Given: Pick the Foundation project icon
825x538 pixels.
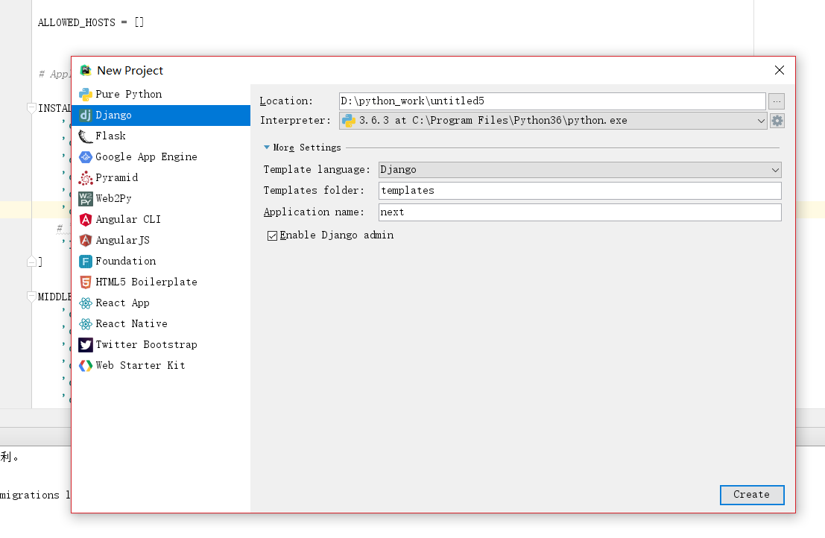Looking at the screenshot, I should tap(85, 262).
